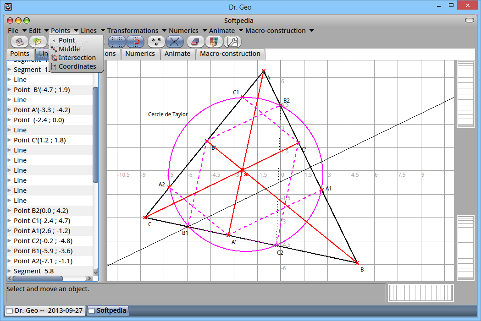Choose Middle from the Points menu
The image size is (481, 321).
(x=69, y=49)
